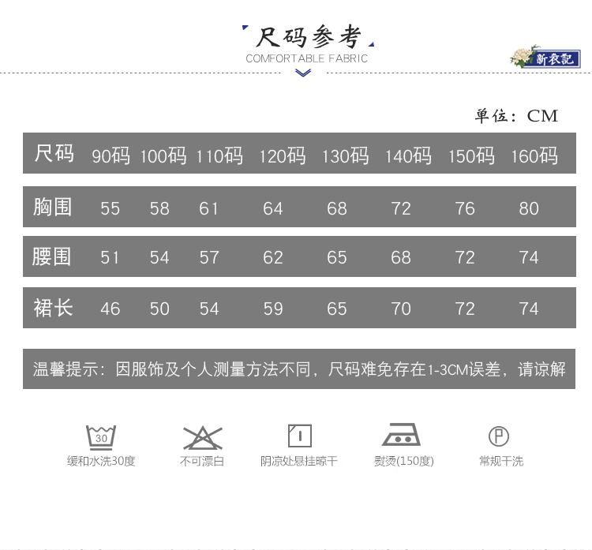The height and width of the screenshot is (550, 592).
Task: Click the dry clean circled P icon
Action: (499, 436)
